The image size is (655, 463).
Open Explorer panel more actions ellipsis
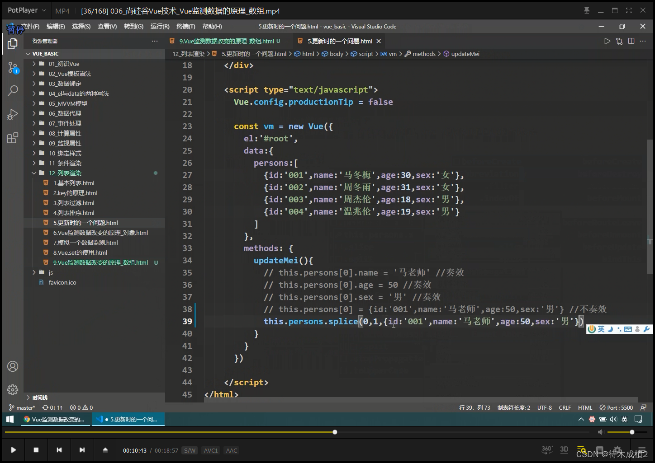155,41
